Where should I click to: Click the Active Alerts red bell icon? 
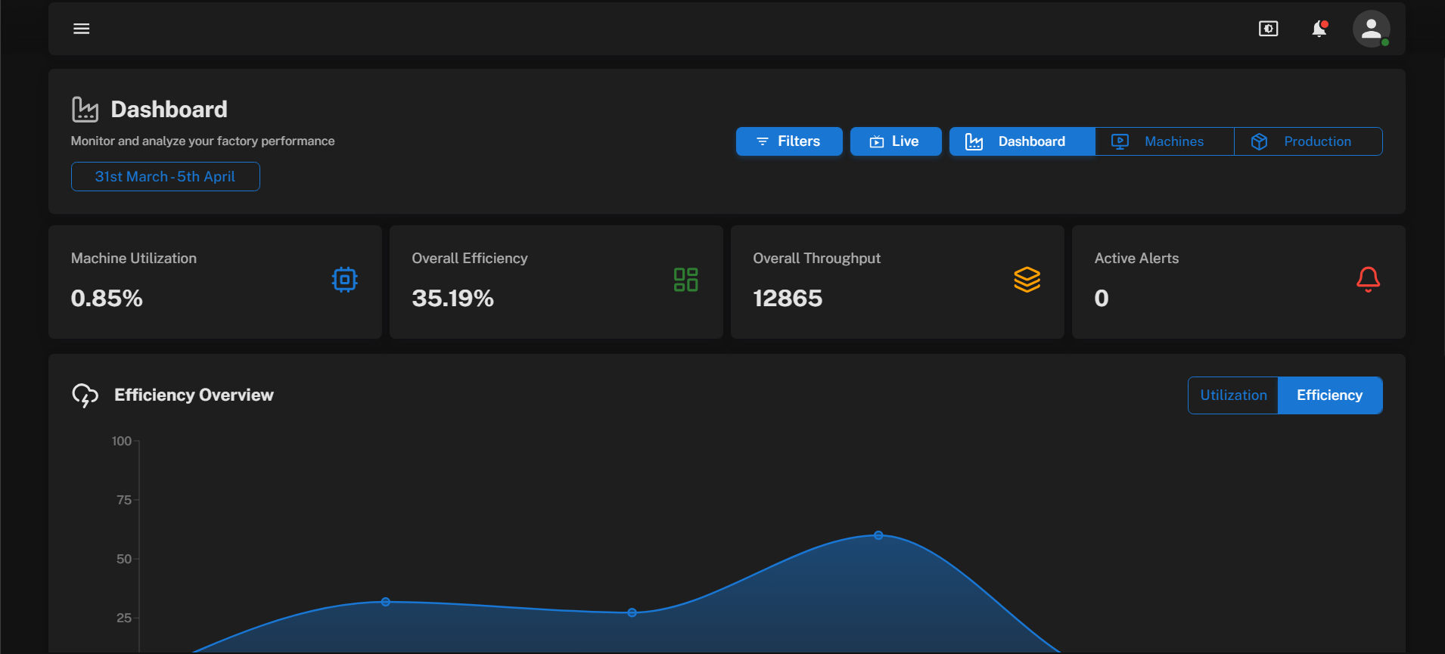pos(1368,280)
